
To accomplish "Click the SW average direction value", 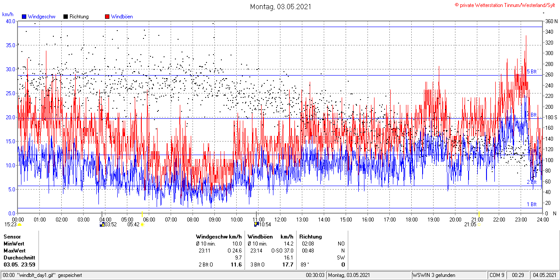I will [341, 258].
